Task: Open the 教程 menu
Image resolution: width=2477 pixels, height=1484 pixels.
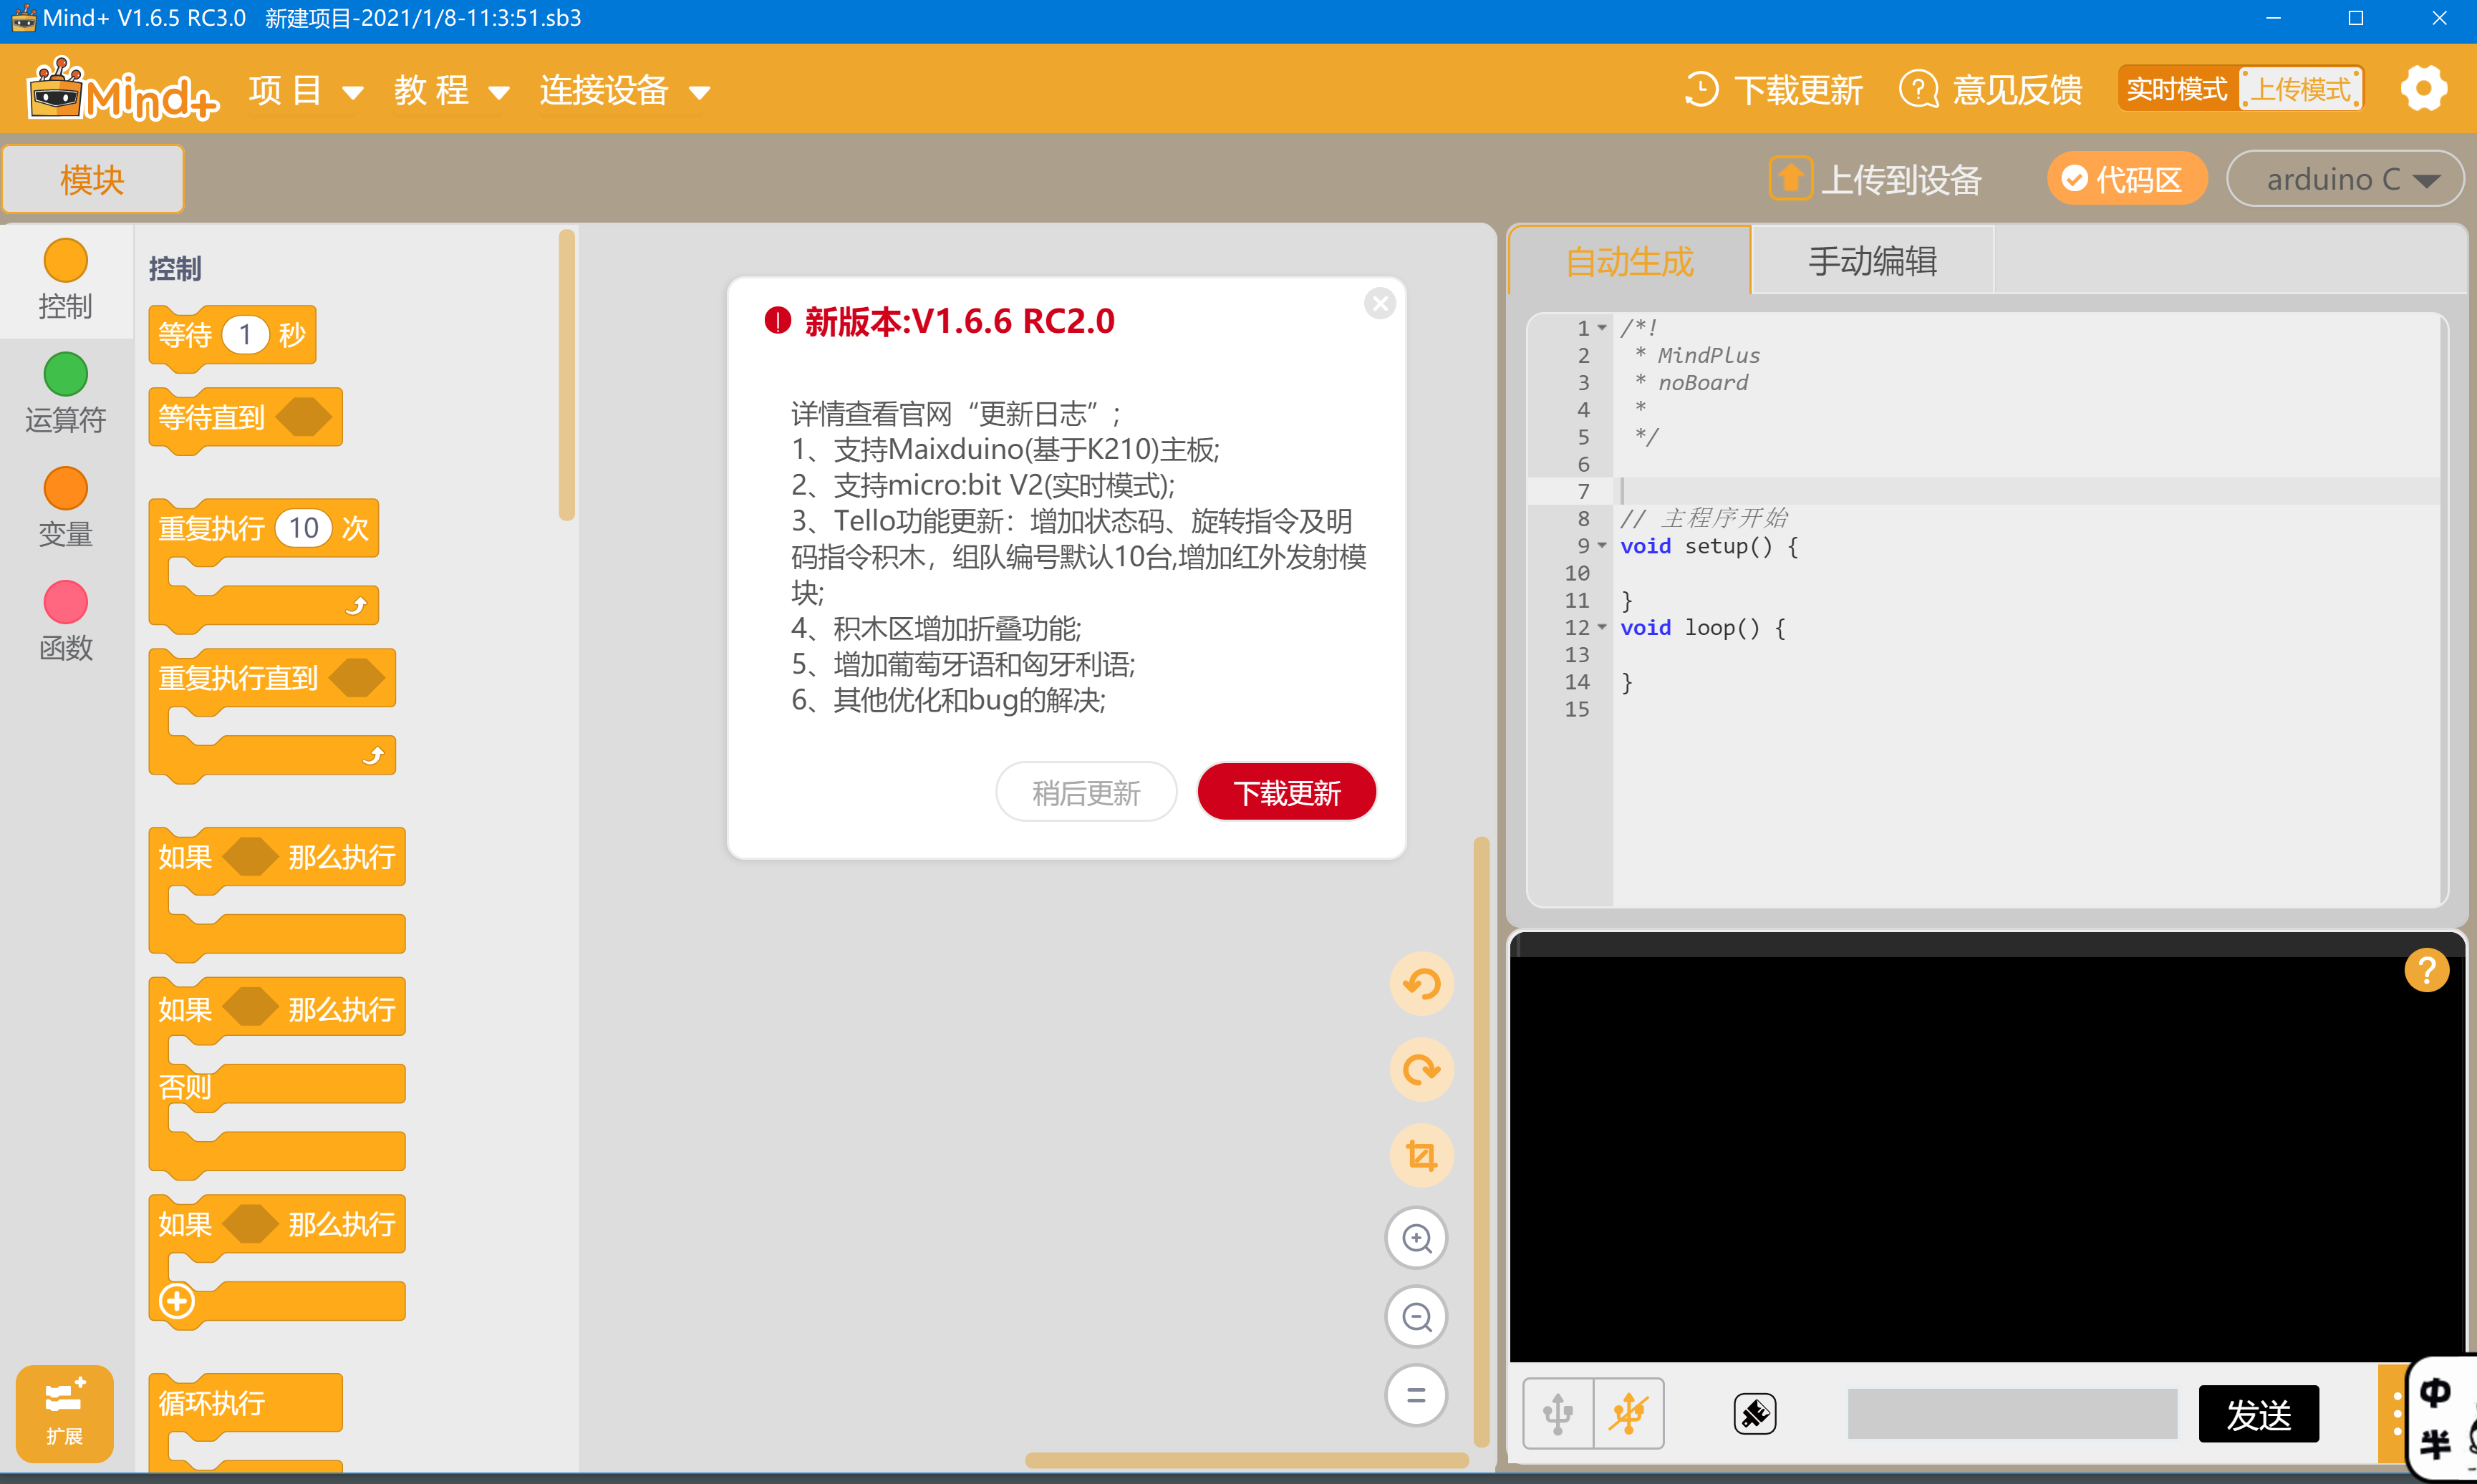Action: [451, 91]
